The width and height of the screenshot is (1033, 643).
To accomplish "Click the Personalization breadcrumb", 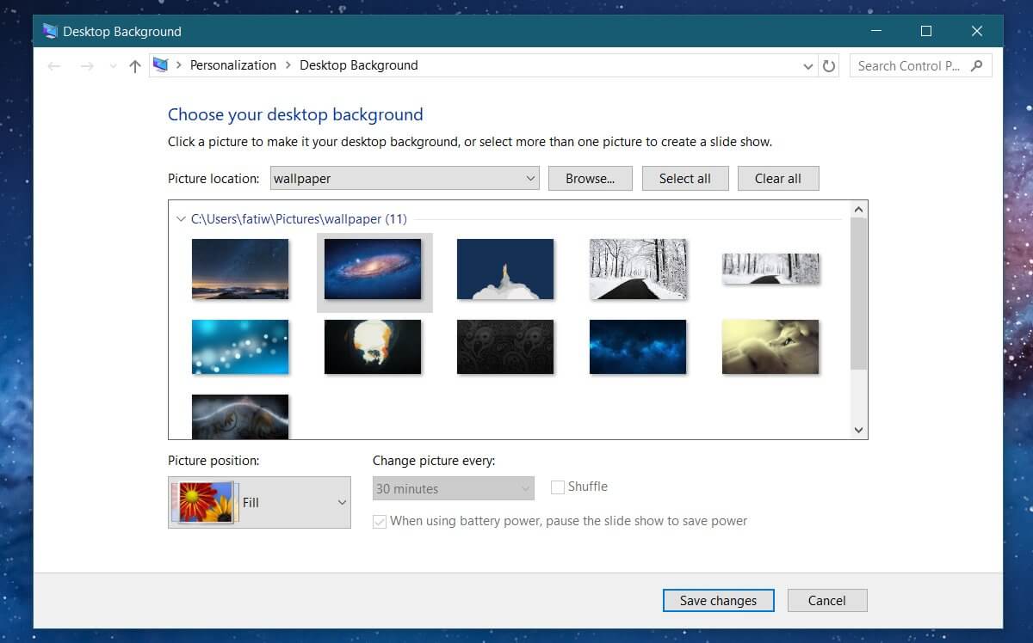I will (x=233, y=65).
